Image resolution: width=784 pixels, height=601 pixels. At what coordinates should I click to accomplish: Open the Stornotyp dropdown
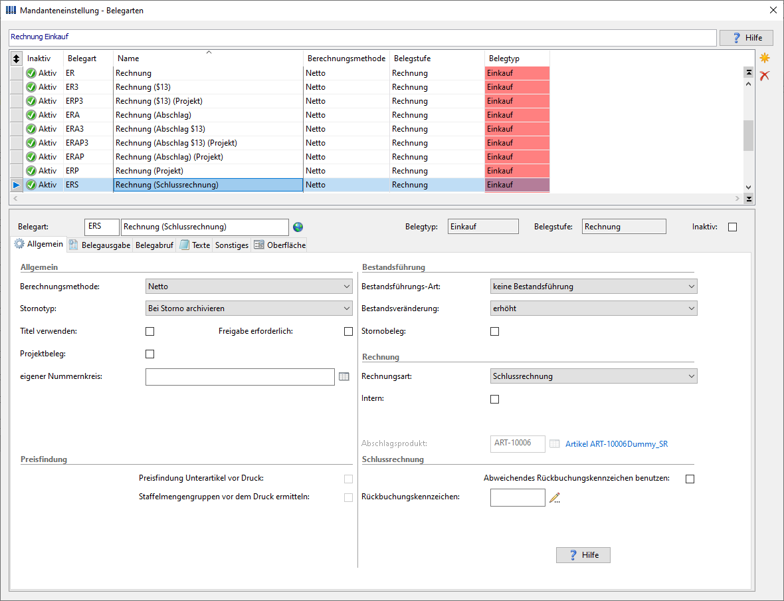pos(249,308)
